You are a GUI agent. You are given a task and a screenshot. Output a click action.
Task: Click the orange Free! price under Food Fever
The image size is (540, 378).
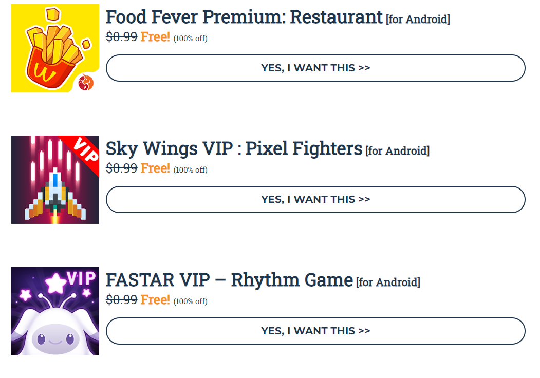tap(155, 37)
